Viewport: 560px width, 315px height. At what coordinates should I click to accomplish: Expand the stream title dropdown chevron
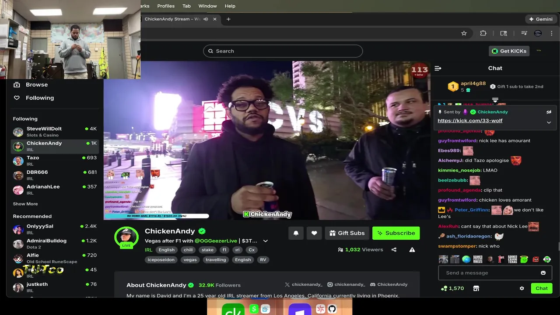pyautogui.click(x=265, y=241)
